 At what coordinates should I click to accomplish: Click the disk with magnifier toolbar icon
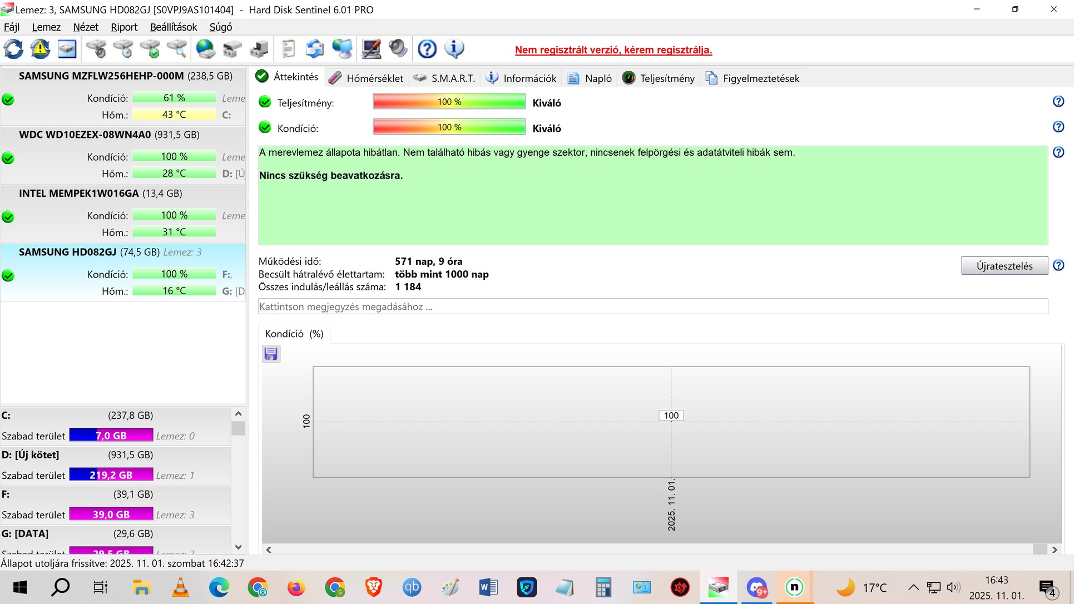pos(177,49)
